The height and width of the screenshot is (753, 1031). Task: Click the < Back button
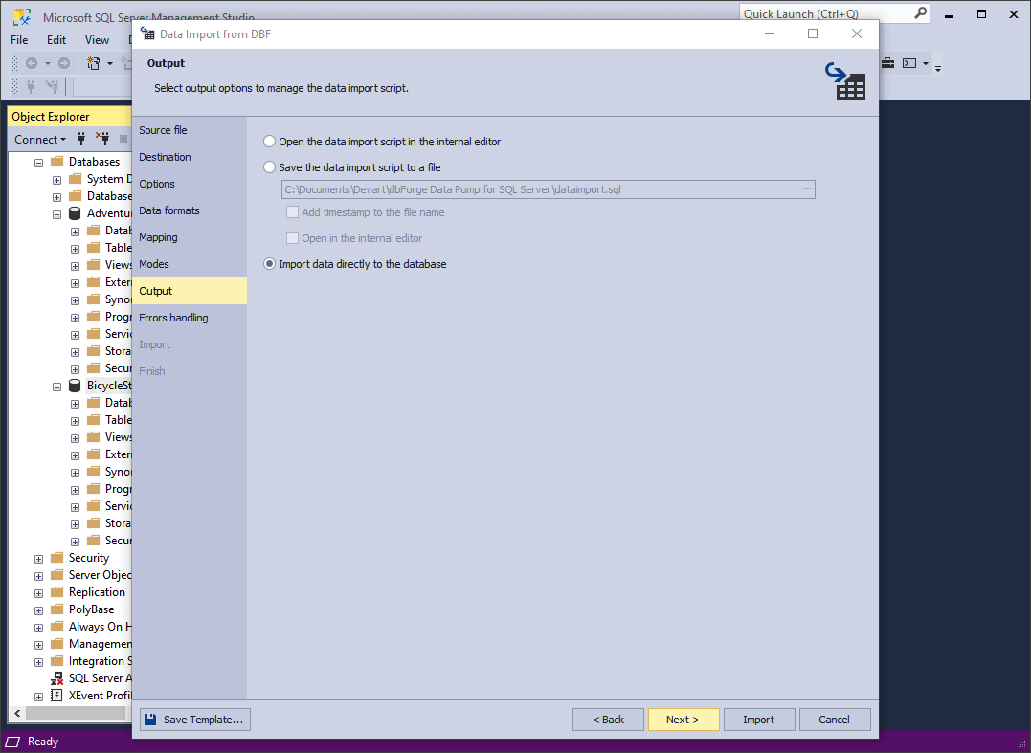point(608,720)
